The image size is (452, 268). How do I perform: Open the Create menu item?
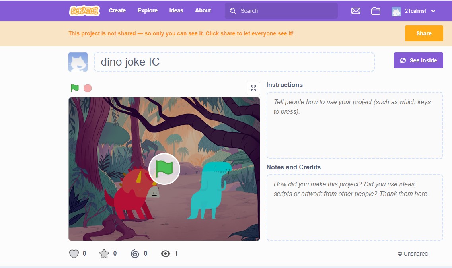click(117, 10)
